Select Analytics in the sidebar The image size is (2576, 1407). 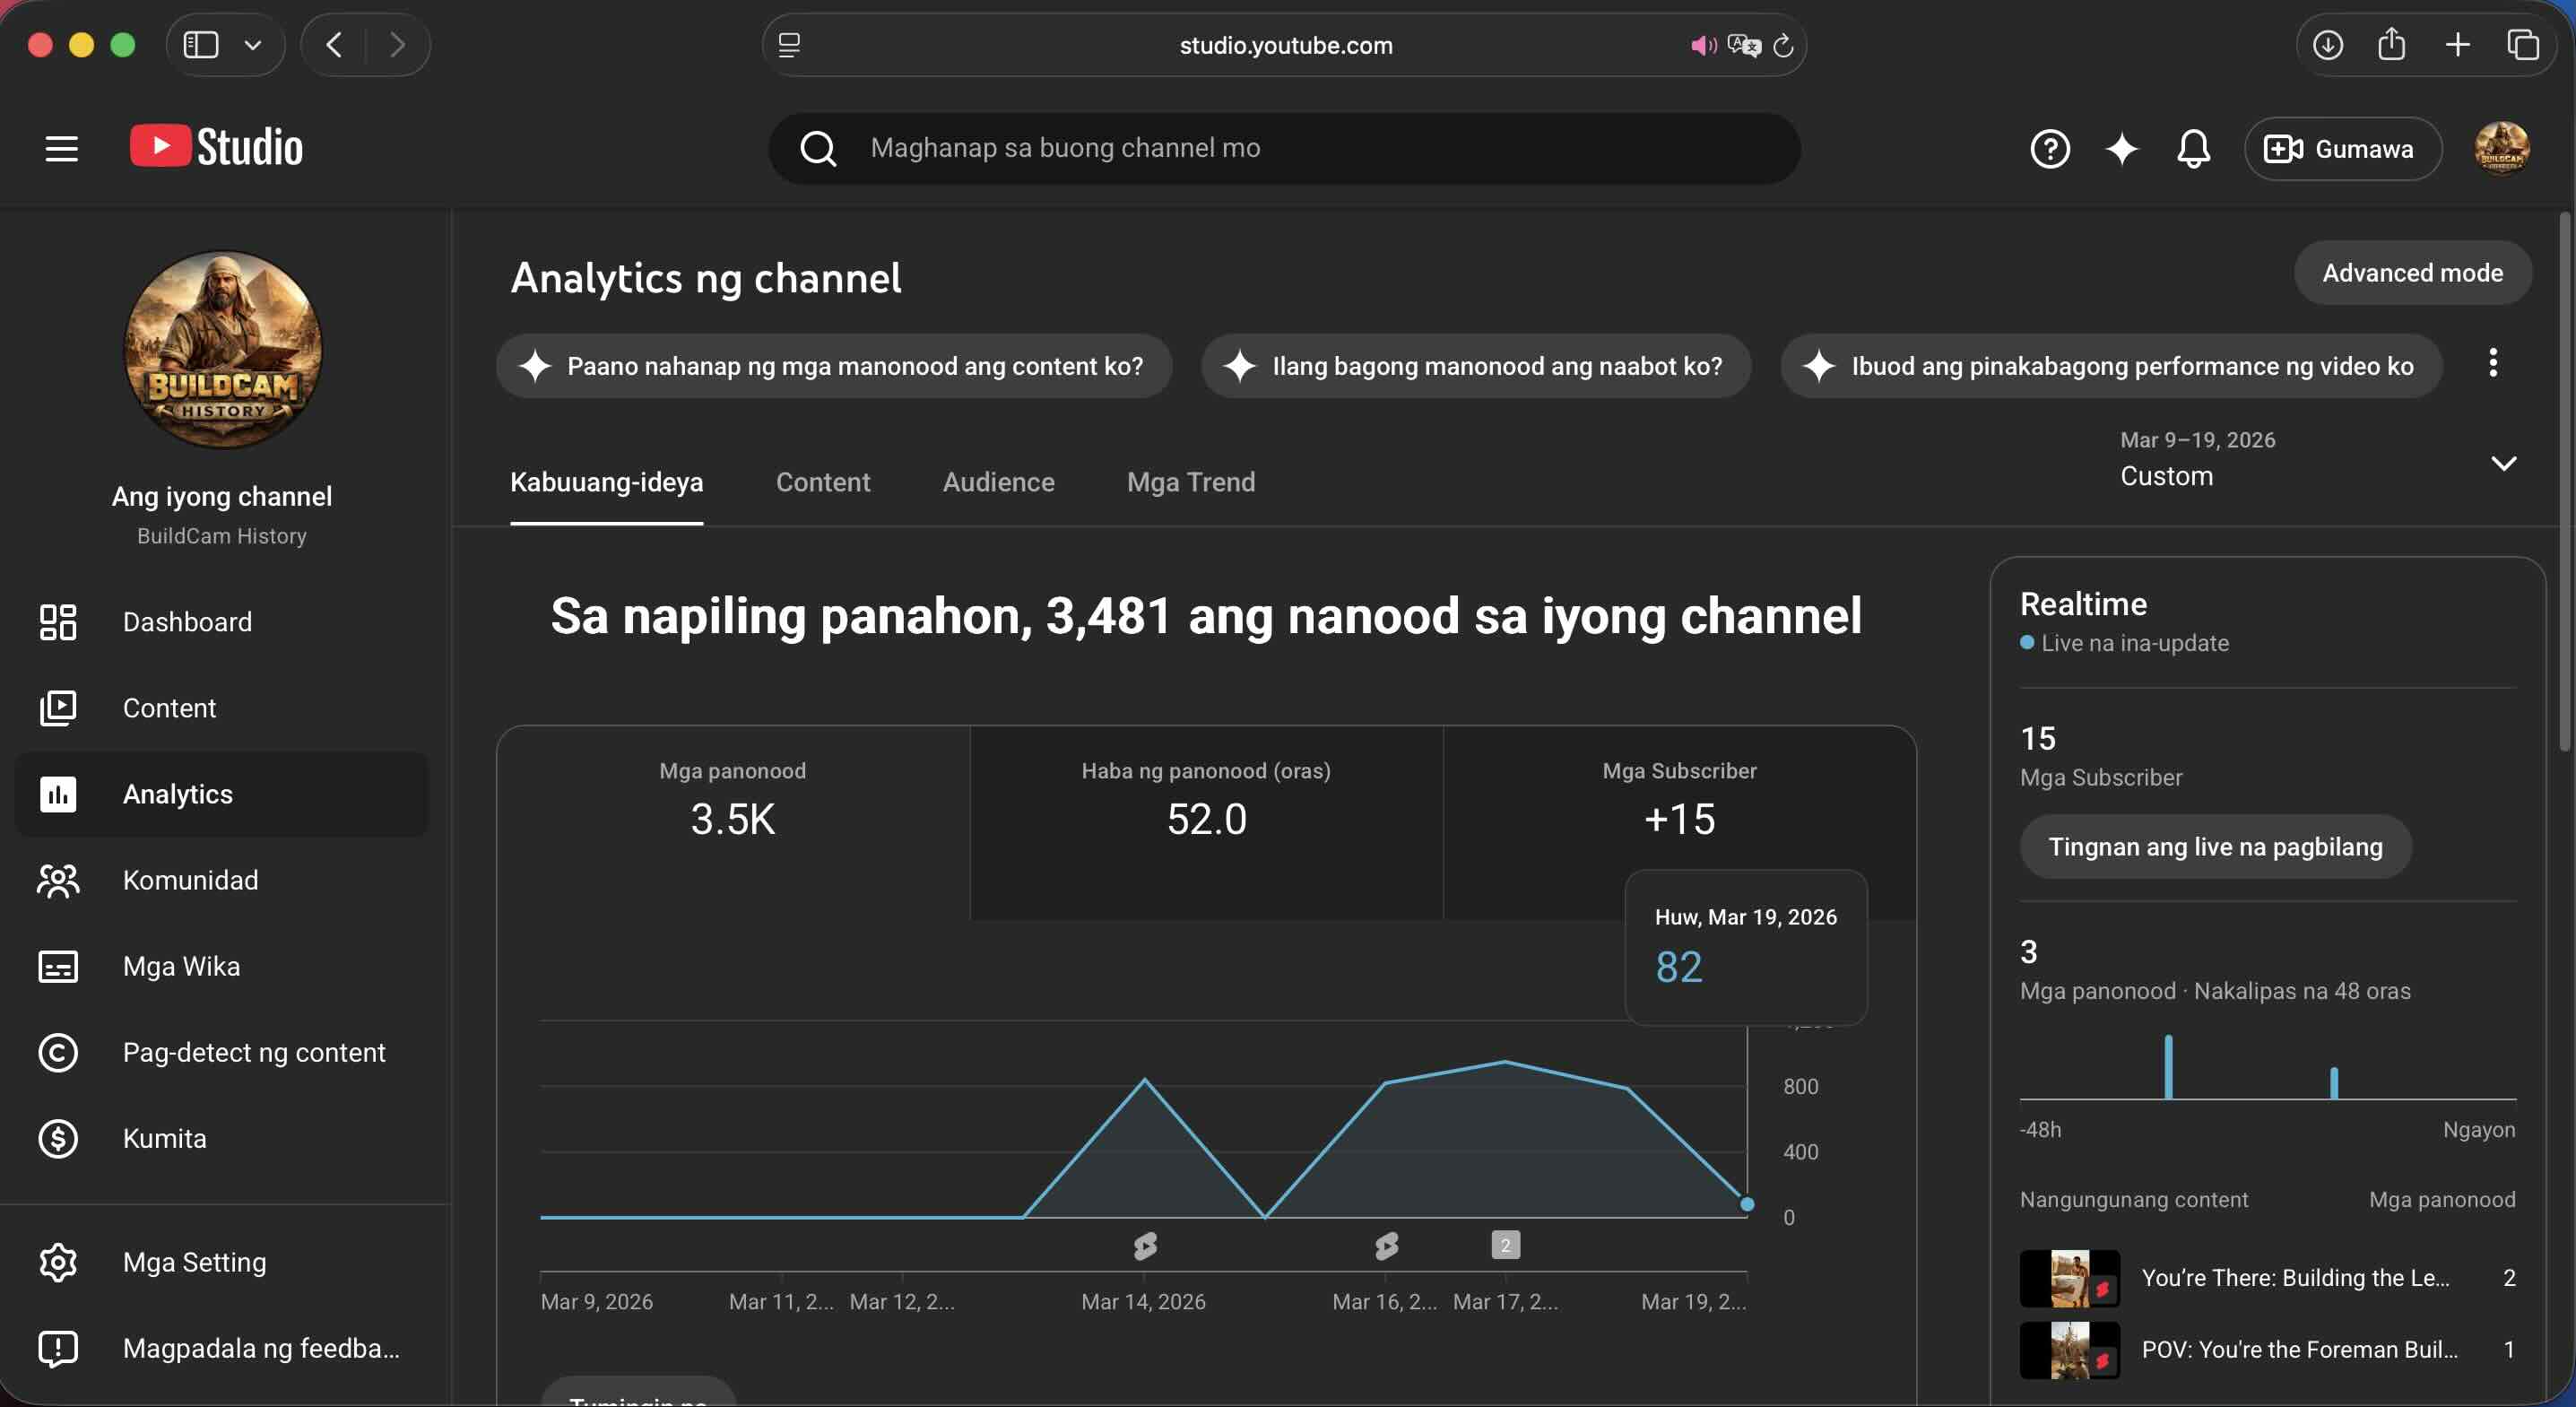[x=222, y=794]
